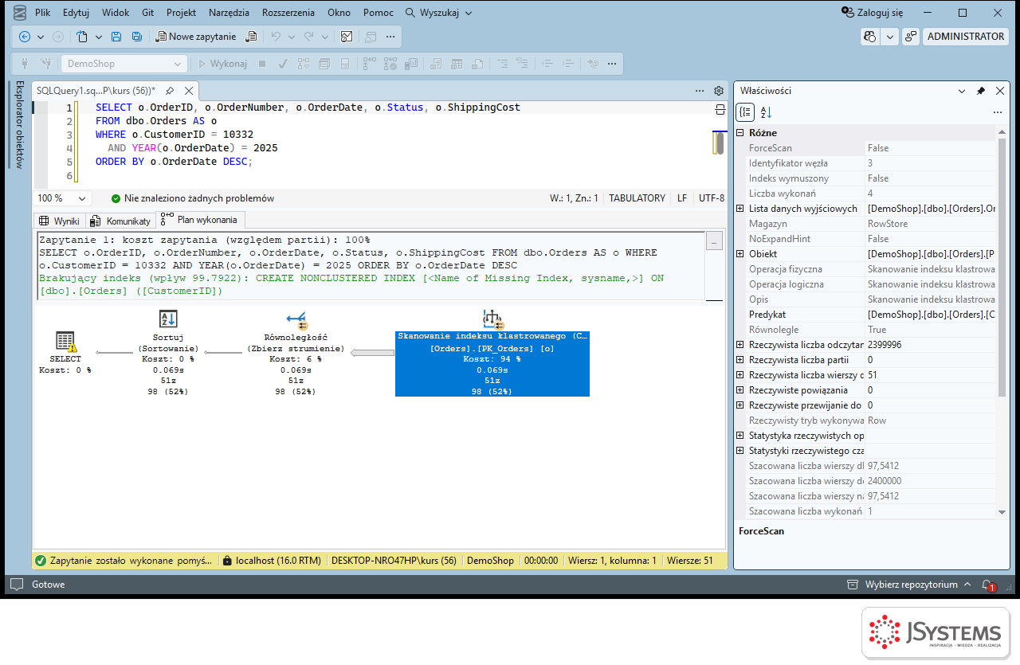Click the Sortuj operator icon in plan

pyautogui.click(x=168, y=319)
